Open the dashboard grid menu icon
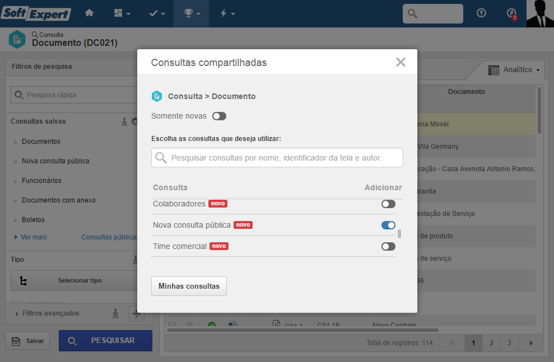This screenshot has height=362, width=554. coord(122,13)
